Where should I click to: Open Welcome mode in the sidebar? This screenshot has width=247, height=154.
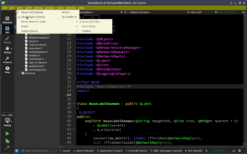tap(7, 19)
